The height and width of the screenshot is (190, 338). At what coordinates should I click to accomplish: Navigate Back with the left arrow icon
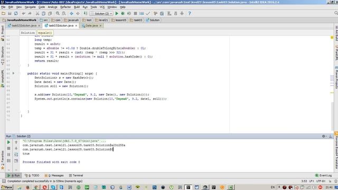click(x=72, y=14)
